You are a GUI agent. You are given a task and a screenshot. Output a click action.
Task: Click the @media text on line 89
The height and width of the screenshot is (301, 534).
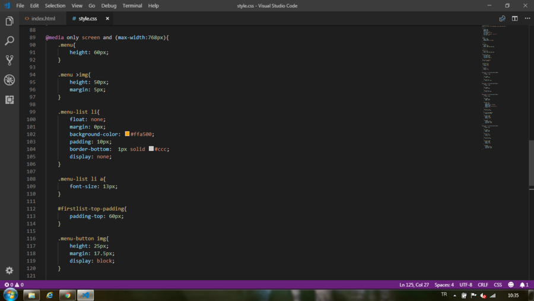click(55, 37)
